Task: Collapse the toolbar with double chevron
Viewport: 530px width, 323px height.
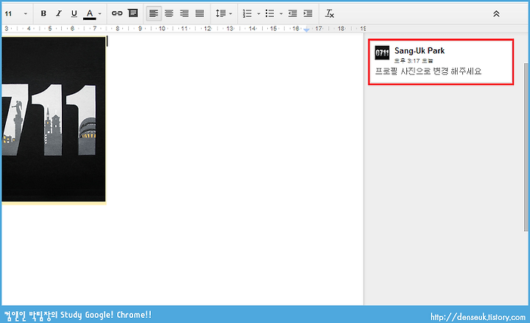Action: click(496, 14)
